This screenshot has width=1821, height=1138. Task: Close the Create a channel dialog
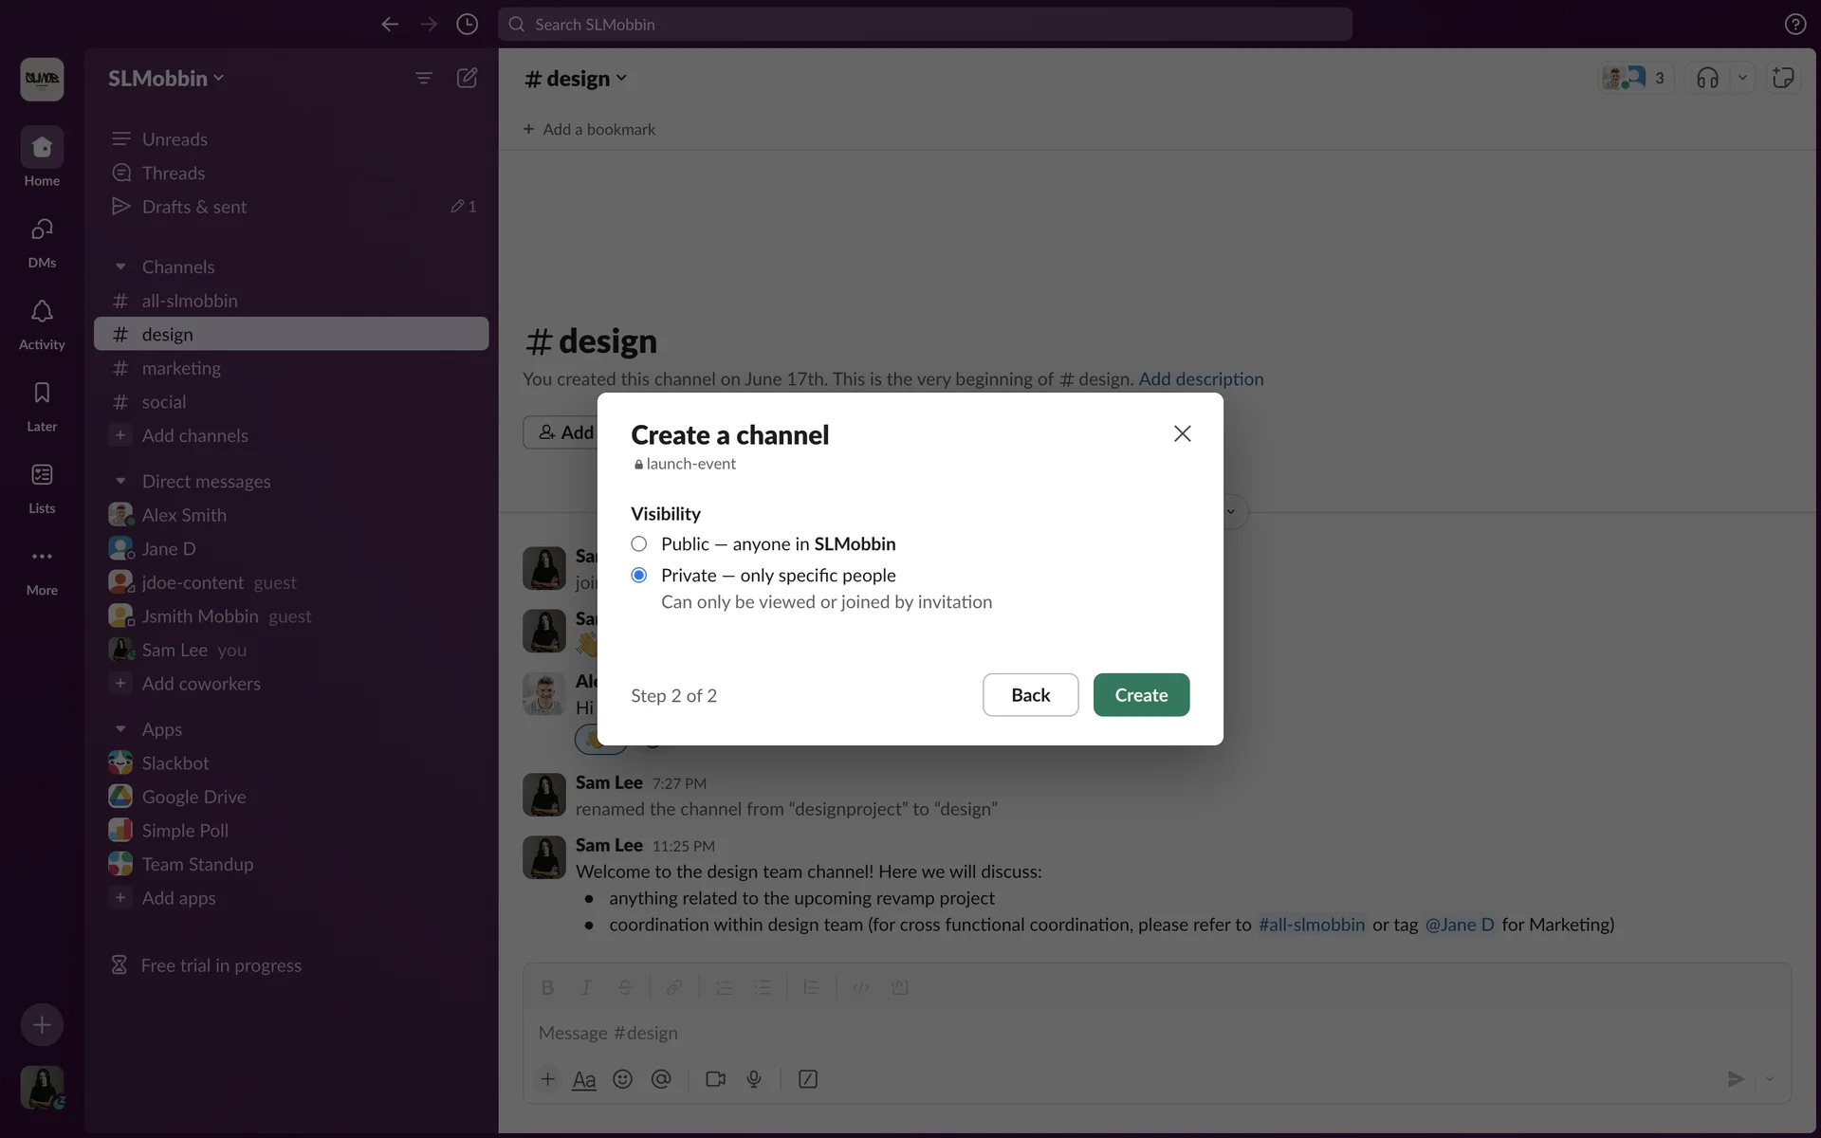[1182, 433]
